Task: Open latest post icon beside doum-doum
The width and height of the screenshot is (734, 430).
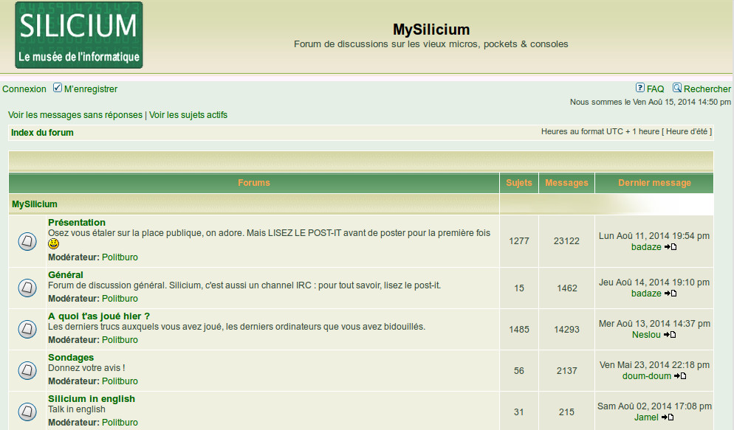Action: pos(680,376)
